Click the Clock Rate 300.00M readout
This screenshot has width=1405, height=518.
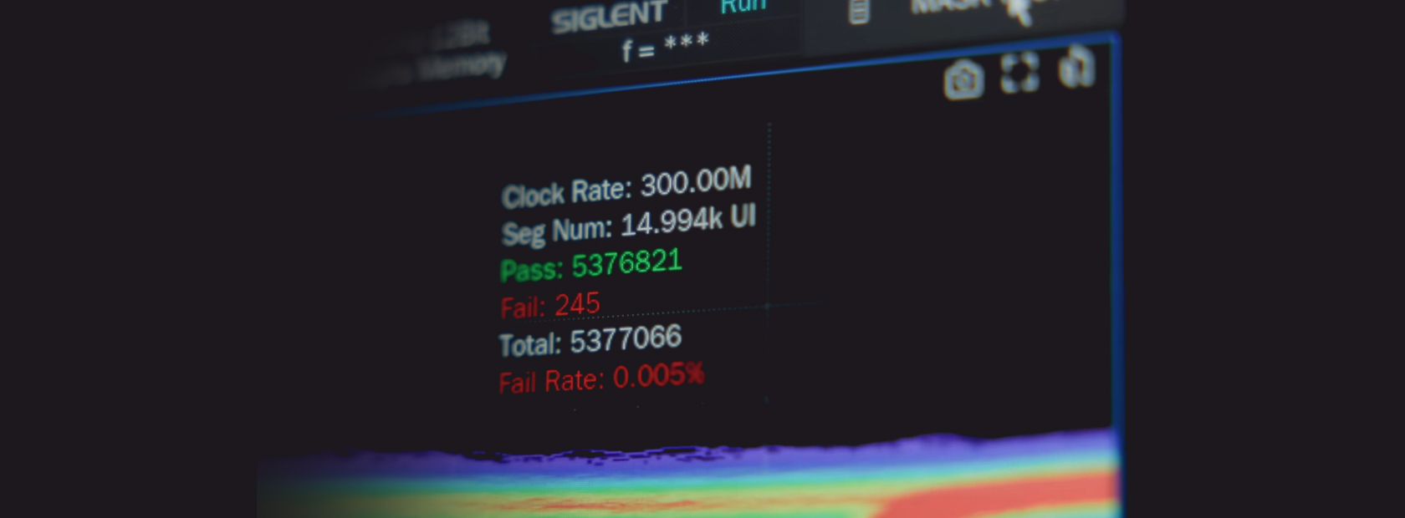[x=626, y=188]
